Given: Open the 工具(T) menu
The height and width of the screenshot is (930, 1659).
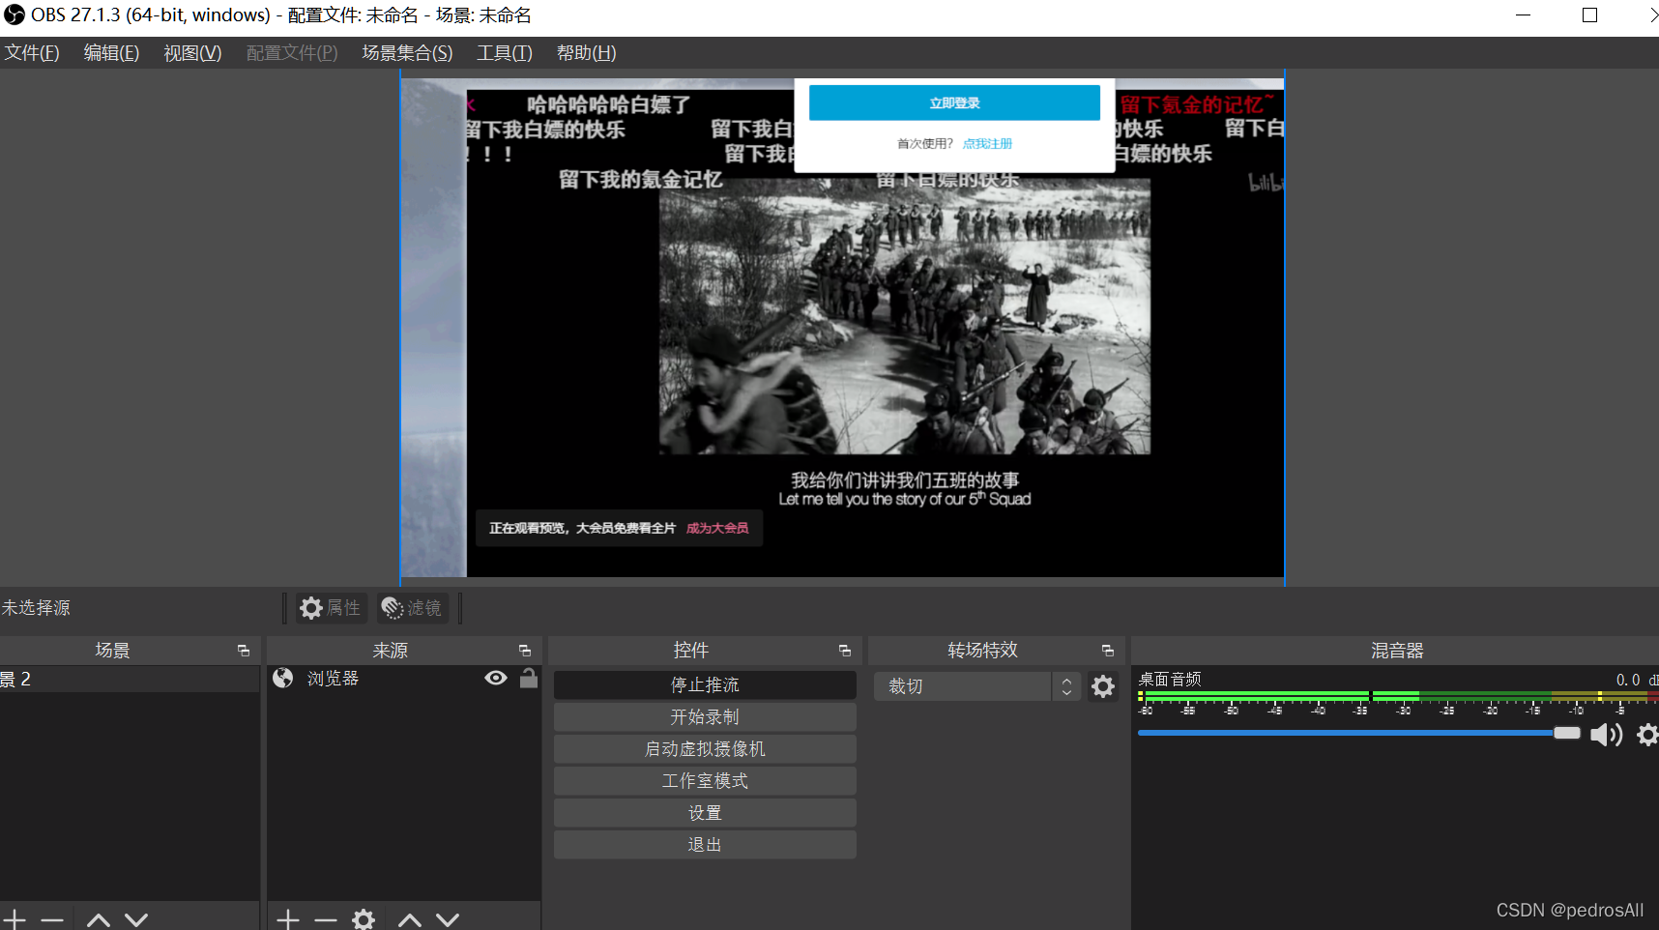Looking at the screenshot, I should point(504,53).
